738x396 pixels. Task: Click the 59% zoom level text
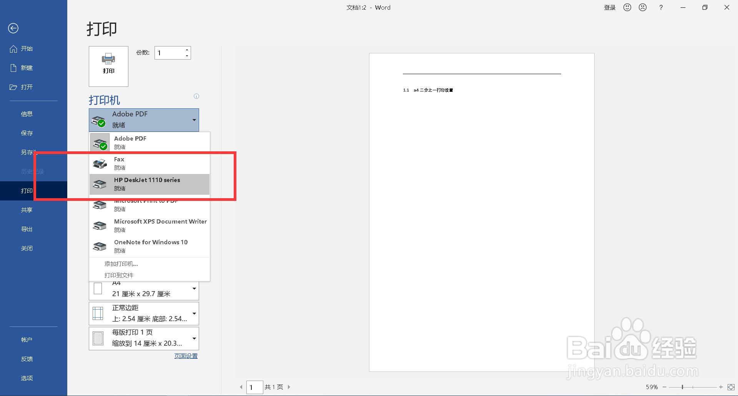(x=652, y=387)
